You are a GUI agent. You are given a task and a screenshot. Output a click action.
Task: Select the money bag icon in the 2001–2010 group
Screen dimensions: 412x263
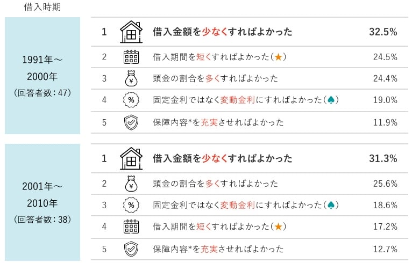[131, 184]
